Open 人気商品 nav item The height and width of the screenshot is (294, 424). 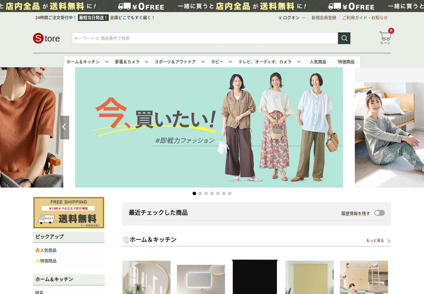(318, 62)
